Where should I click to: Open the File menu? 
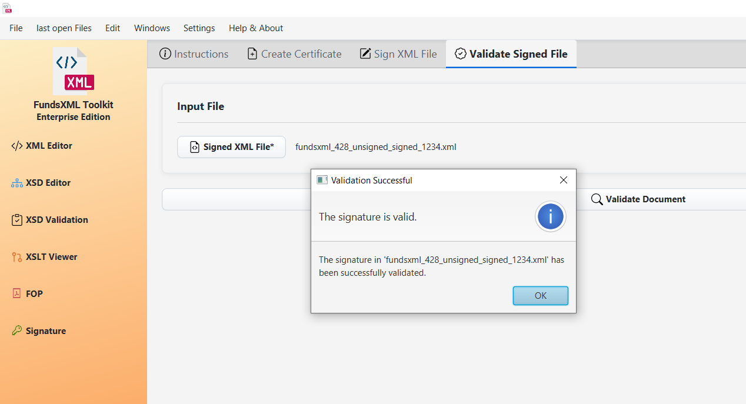point(16,28)
